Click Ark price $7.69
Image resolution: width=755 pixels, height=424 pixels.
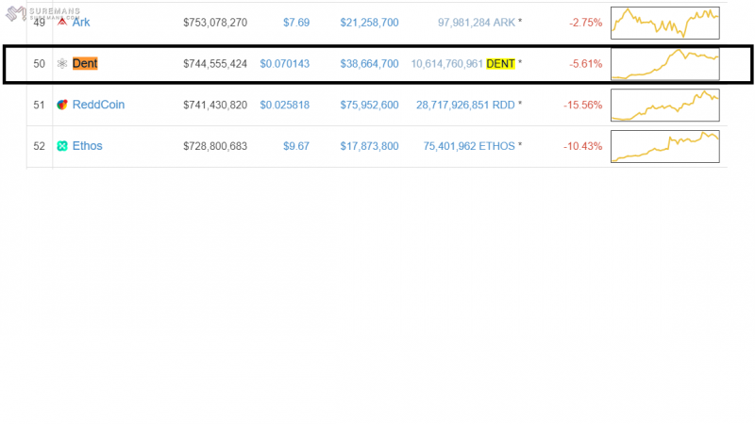(x=296, y=23)
